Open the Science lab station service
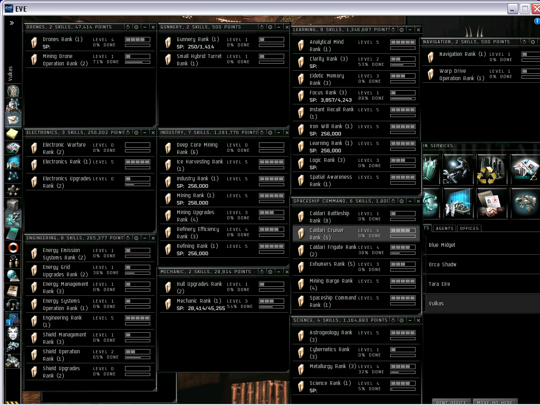The width and height of the screenshot is (540, 405). tap(458, 203)
